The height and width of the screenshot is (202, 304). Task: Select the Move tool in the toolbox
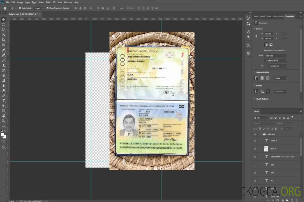3,20
